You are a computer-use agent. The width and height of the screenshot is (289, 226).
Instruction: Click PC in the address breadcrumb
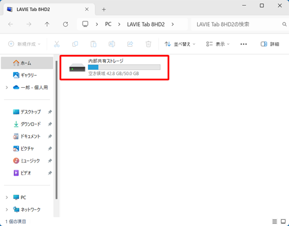[x=108, y=24]
